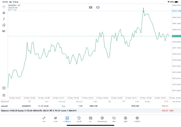Tap the circular red-blue chart icon

(x=98, y=7)
